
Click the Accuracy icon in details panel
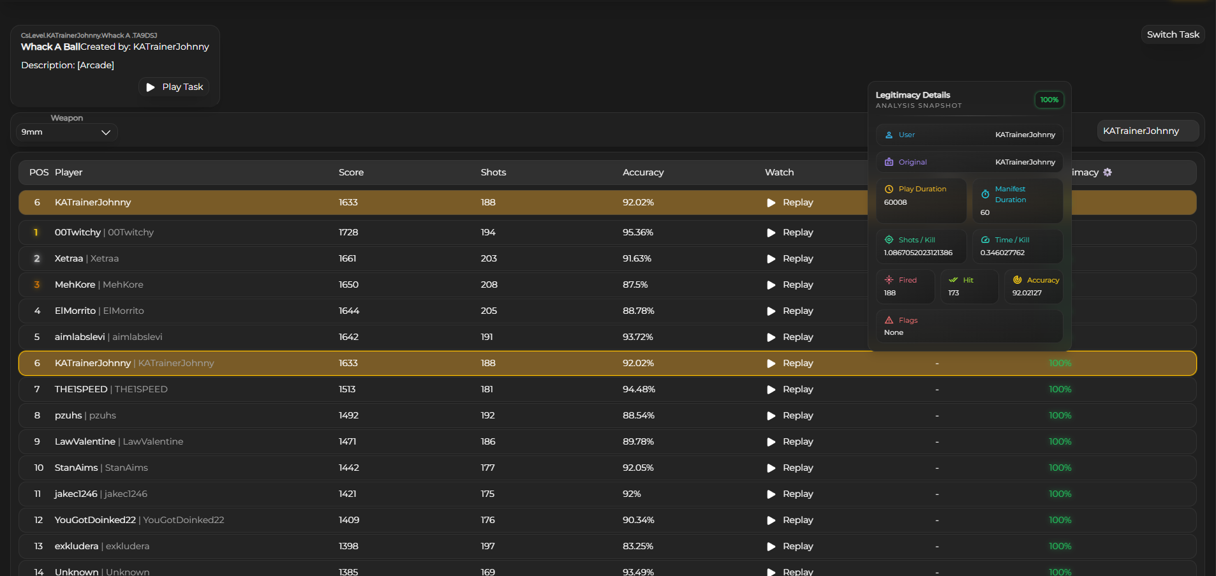1018,280
